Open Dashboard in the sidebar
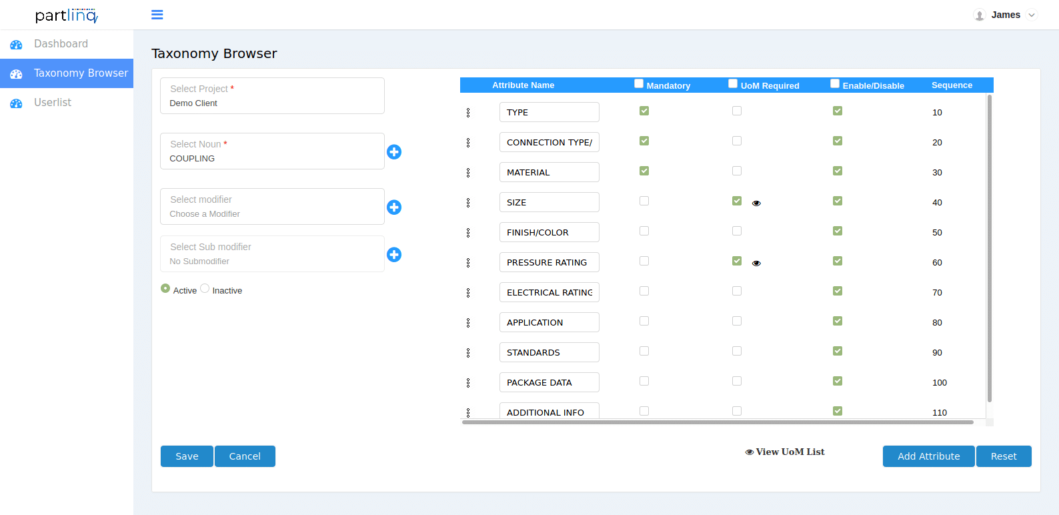1059x515 pixels. click(x=67, y=44)
